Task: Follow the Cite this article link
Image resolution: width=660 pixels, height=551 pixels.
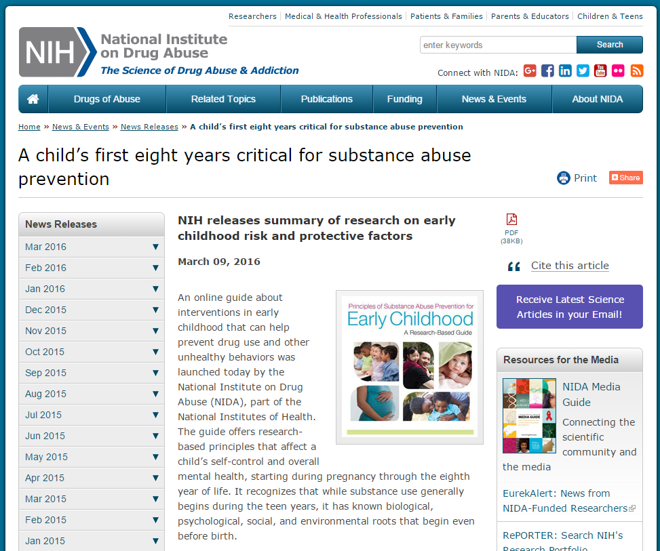Action: coord(570,266)
